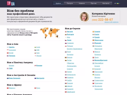
Task: Click the TP UA logo
Action: [11, 3]
